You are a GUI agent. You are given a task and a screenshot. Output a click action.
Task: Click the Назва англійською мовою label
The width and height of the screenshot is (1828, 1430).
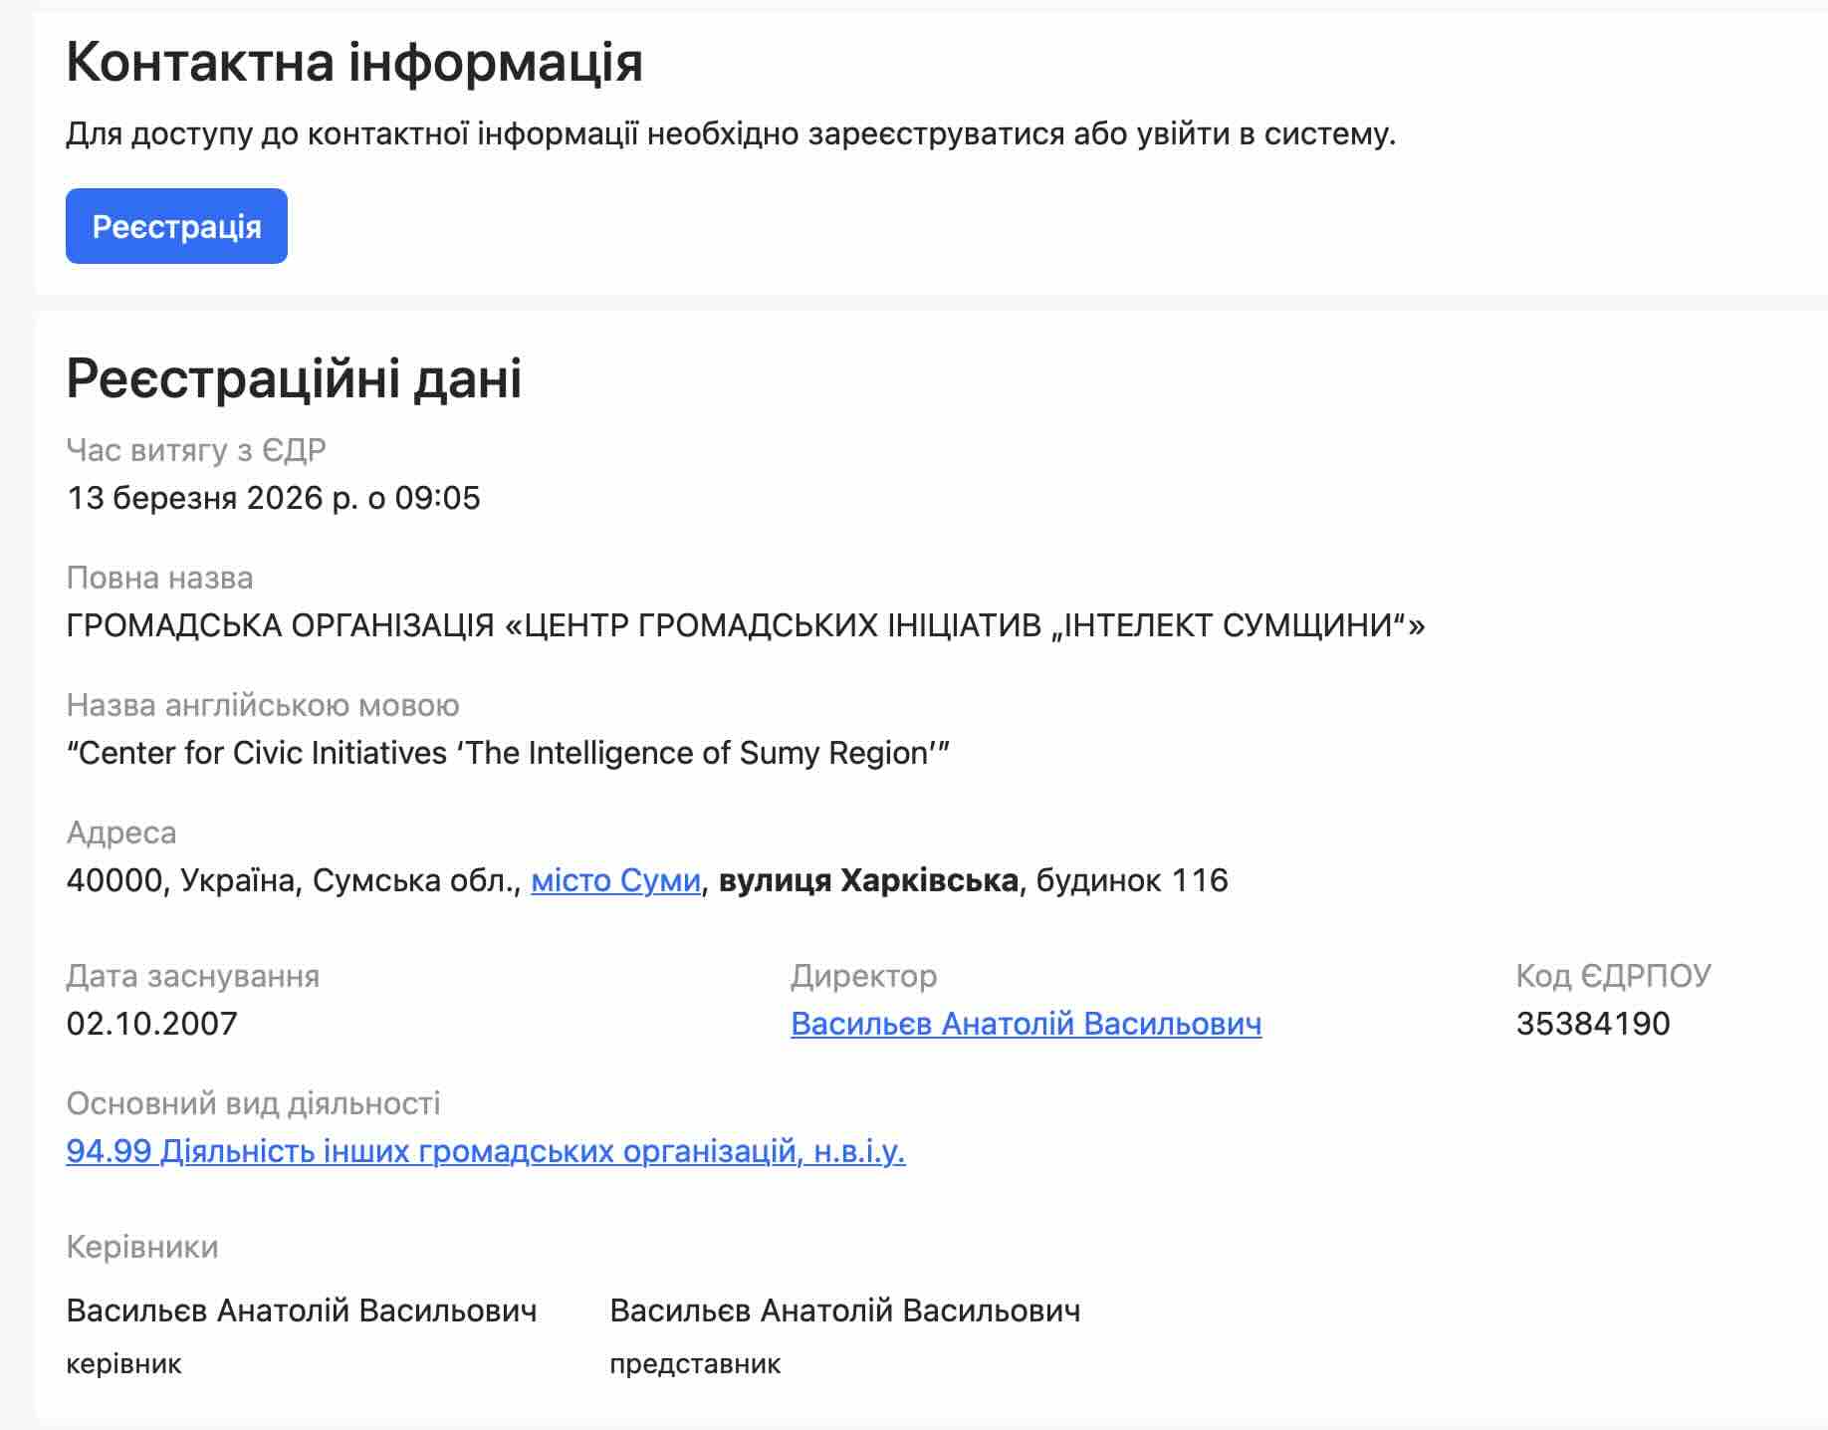point(263,705)
